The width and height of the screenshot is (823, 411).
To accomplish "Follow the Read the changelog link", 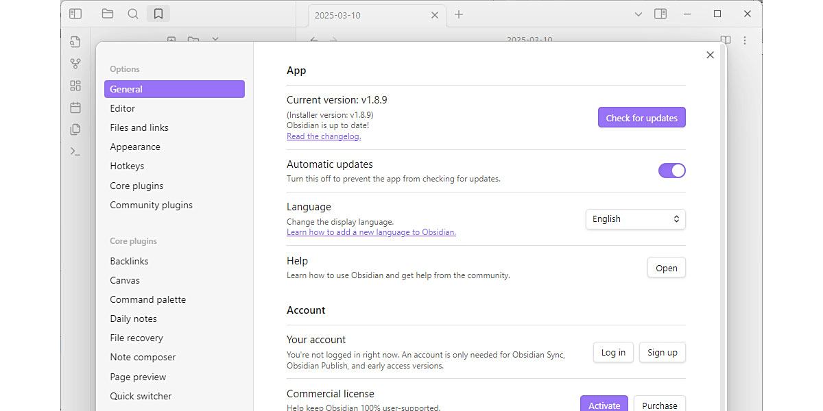I will (324, 136).
